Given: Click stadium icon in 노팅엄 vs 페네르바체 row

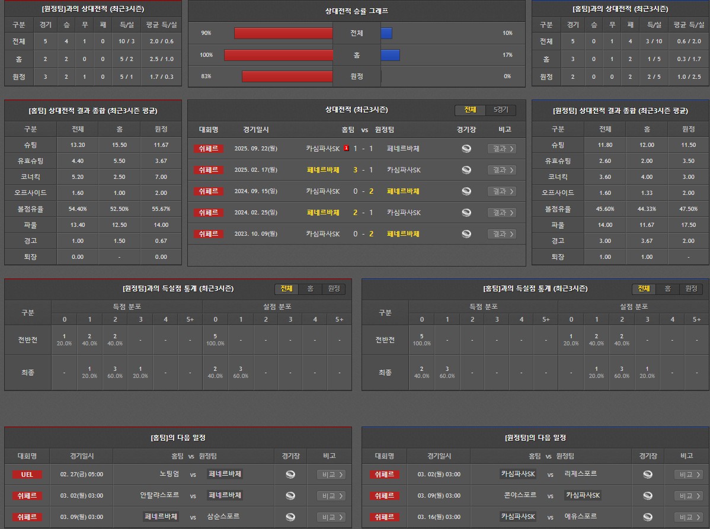Looking at the screenshot, I should [290, 475].
